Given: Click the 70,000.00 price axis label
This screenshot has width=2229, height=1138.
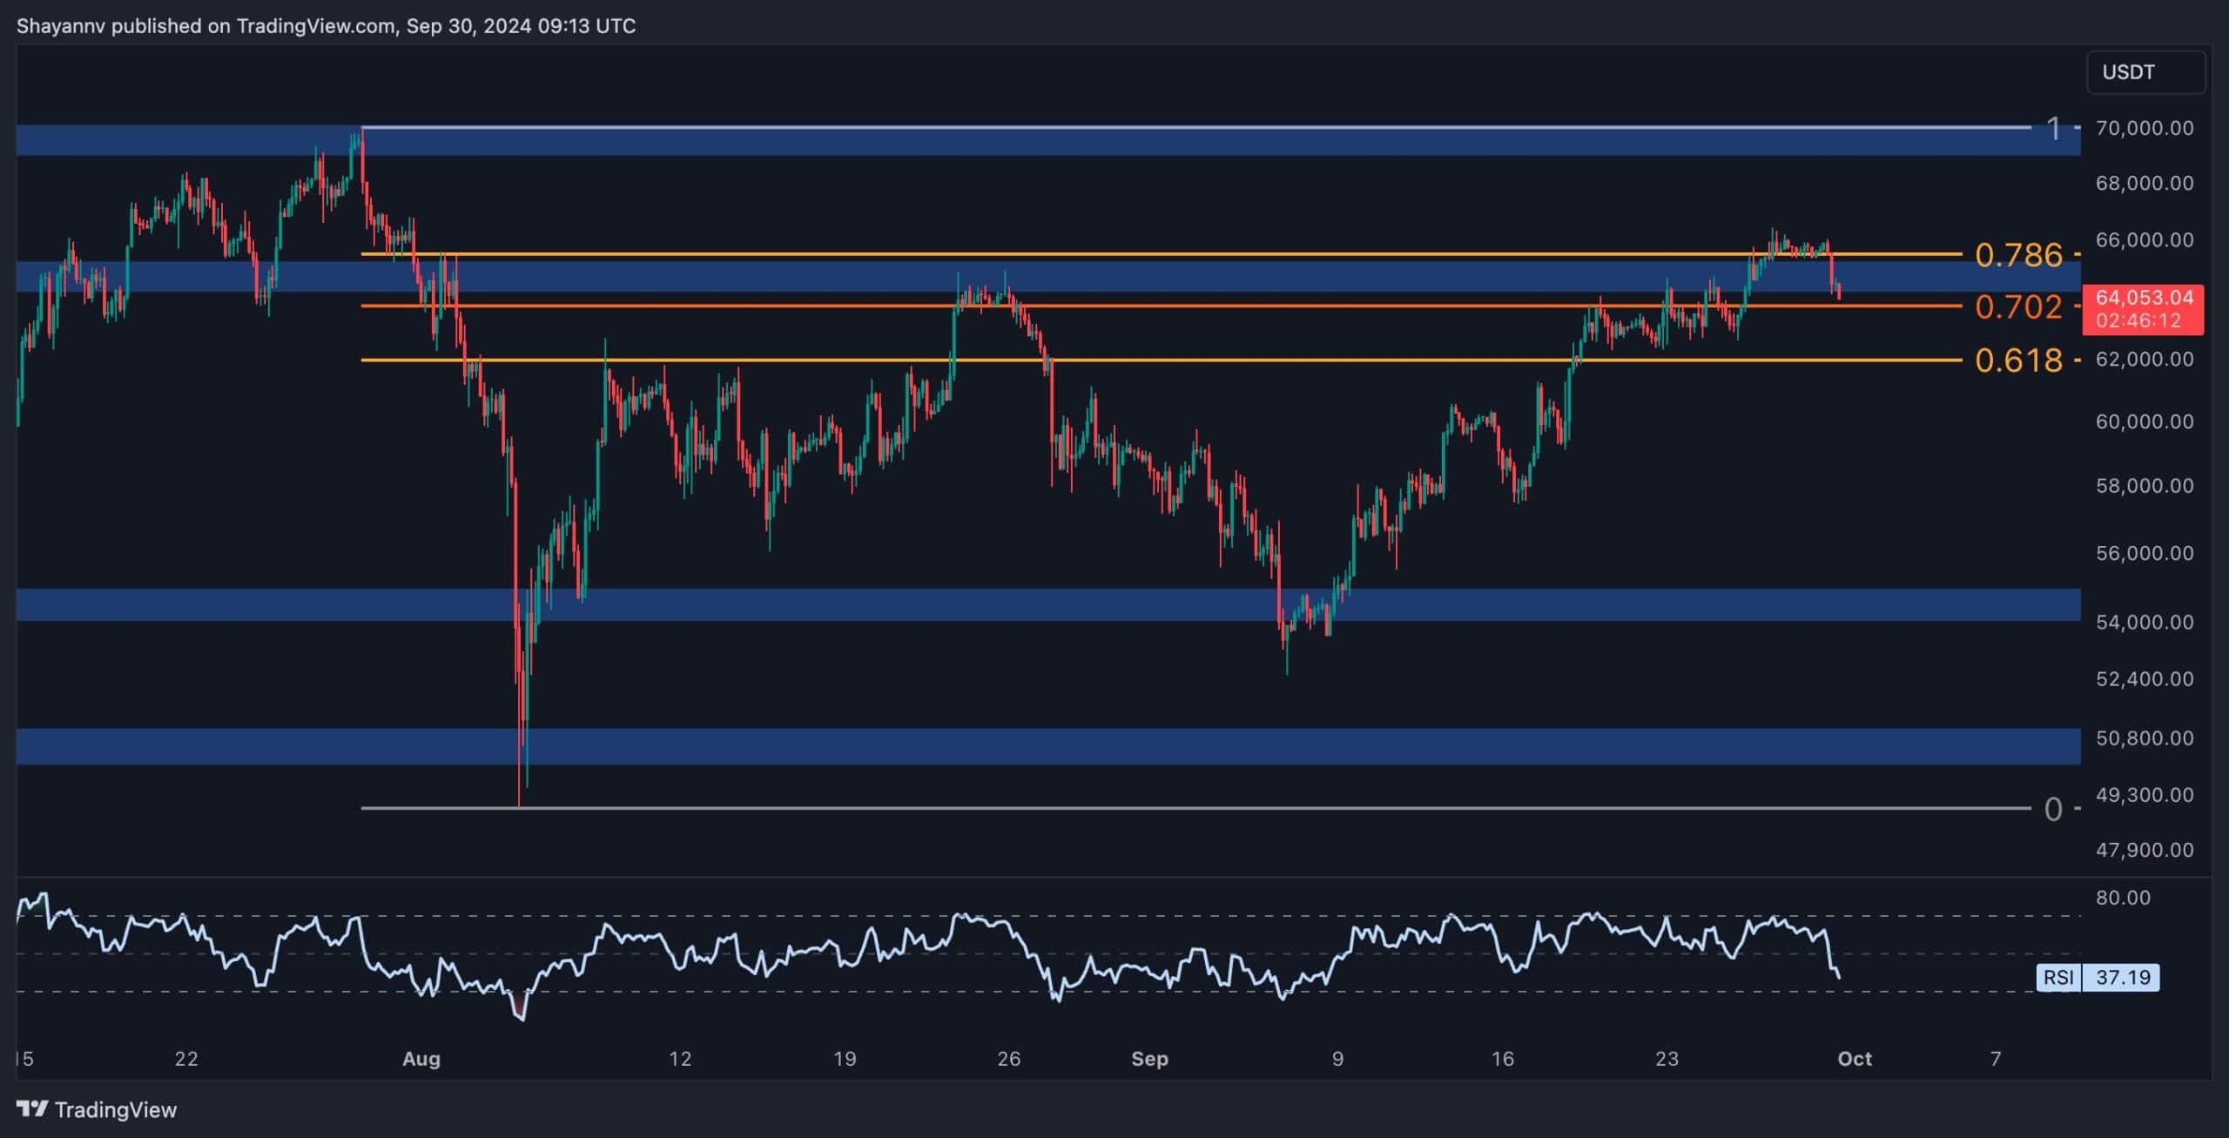Looking at the screenshot, I should (2145, 128).
